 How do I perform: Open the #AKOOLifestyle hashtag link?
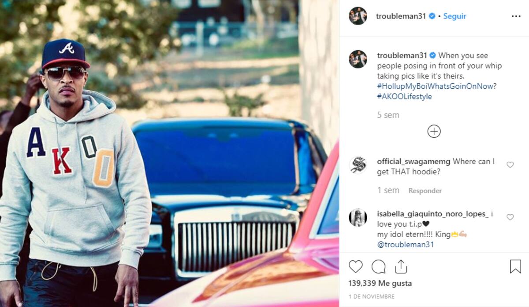tap(404, 96)
